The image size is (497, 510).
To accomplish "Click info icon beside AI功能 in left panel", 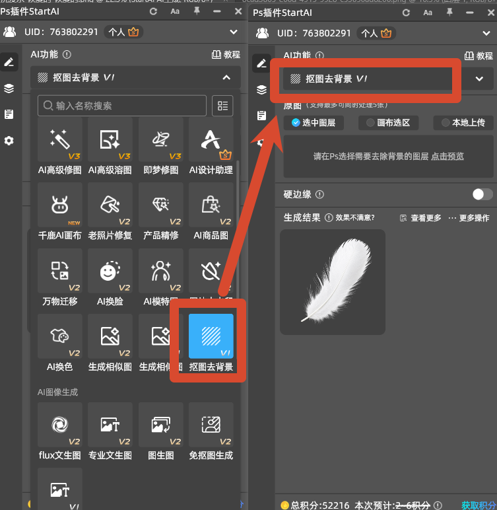I will point(67,54).
